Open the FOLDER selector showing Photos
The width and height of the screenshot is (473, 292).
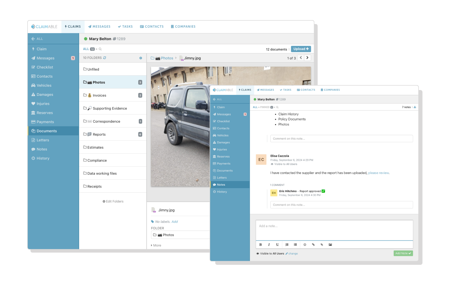pos(181,235)
